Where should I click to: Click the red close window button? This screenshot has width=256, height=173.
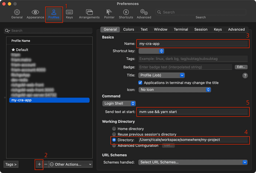(x=4, y=4)
